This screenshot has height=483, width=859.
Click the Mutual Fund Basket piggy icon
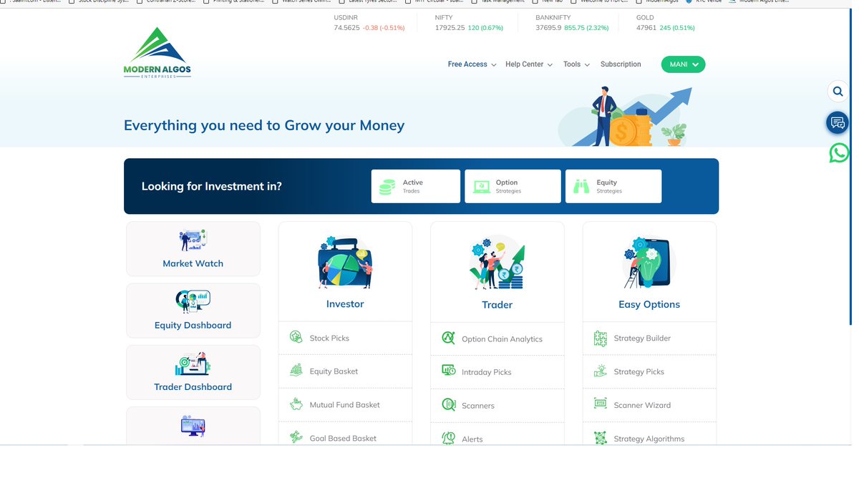296,404
